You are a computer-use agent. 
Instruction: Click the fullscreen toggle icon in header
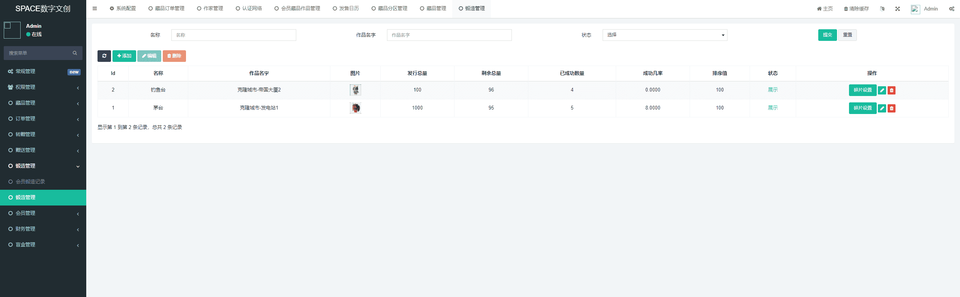click(x=897, y=9)
